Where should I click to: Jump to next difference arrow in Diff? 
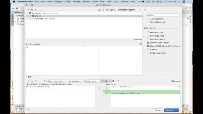(x=32, y=81)
